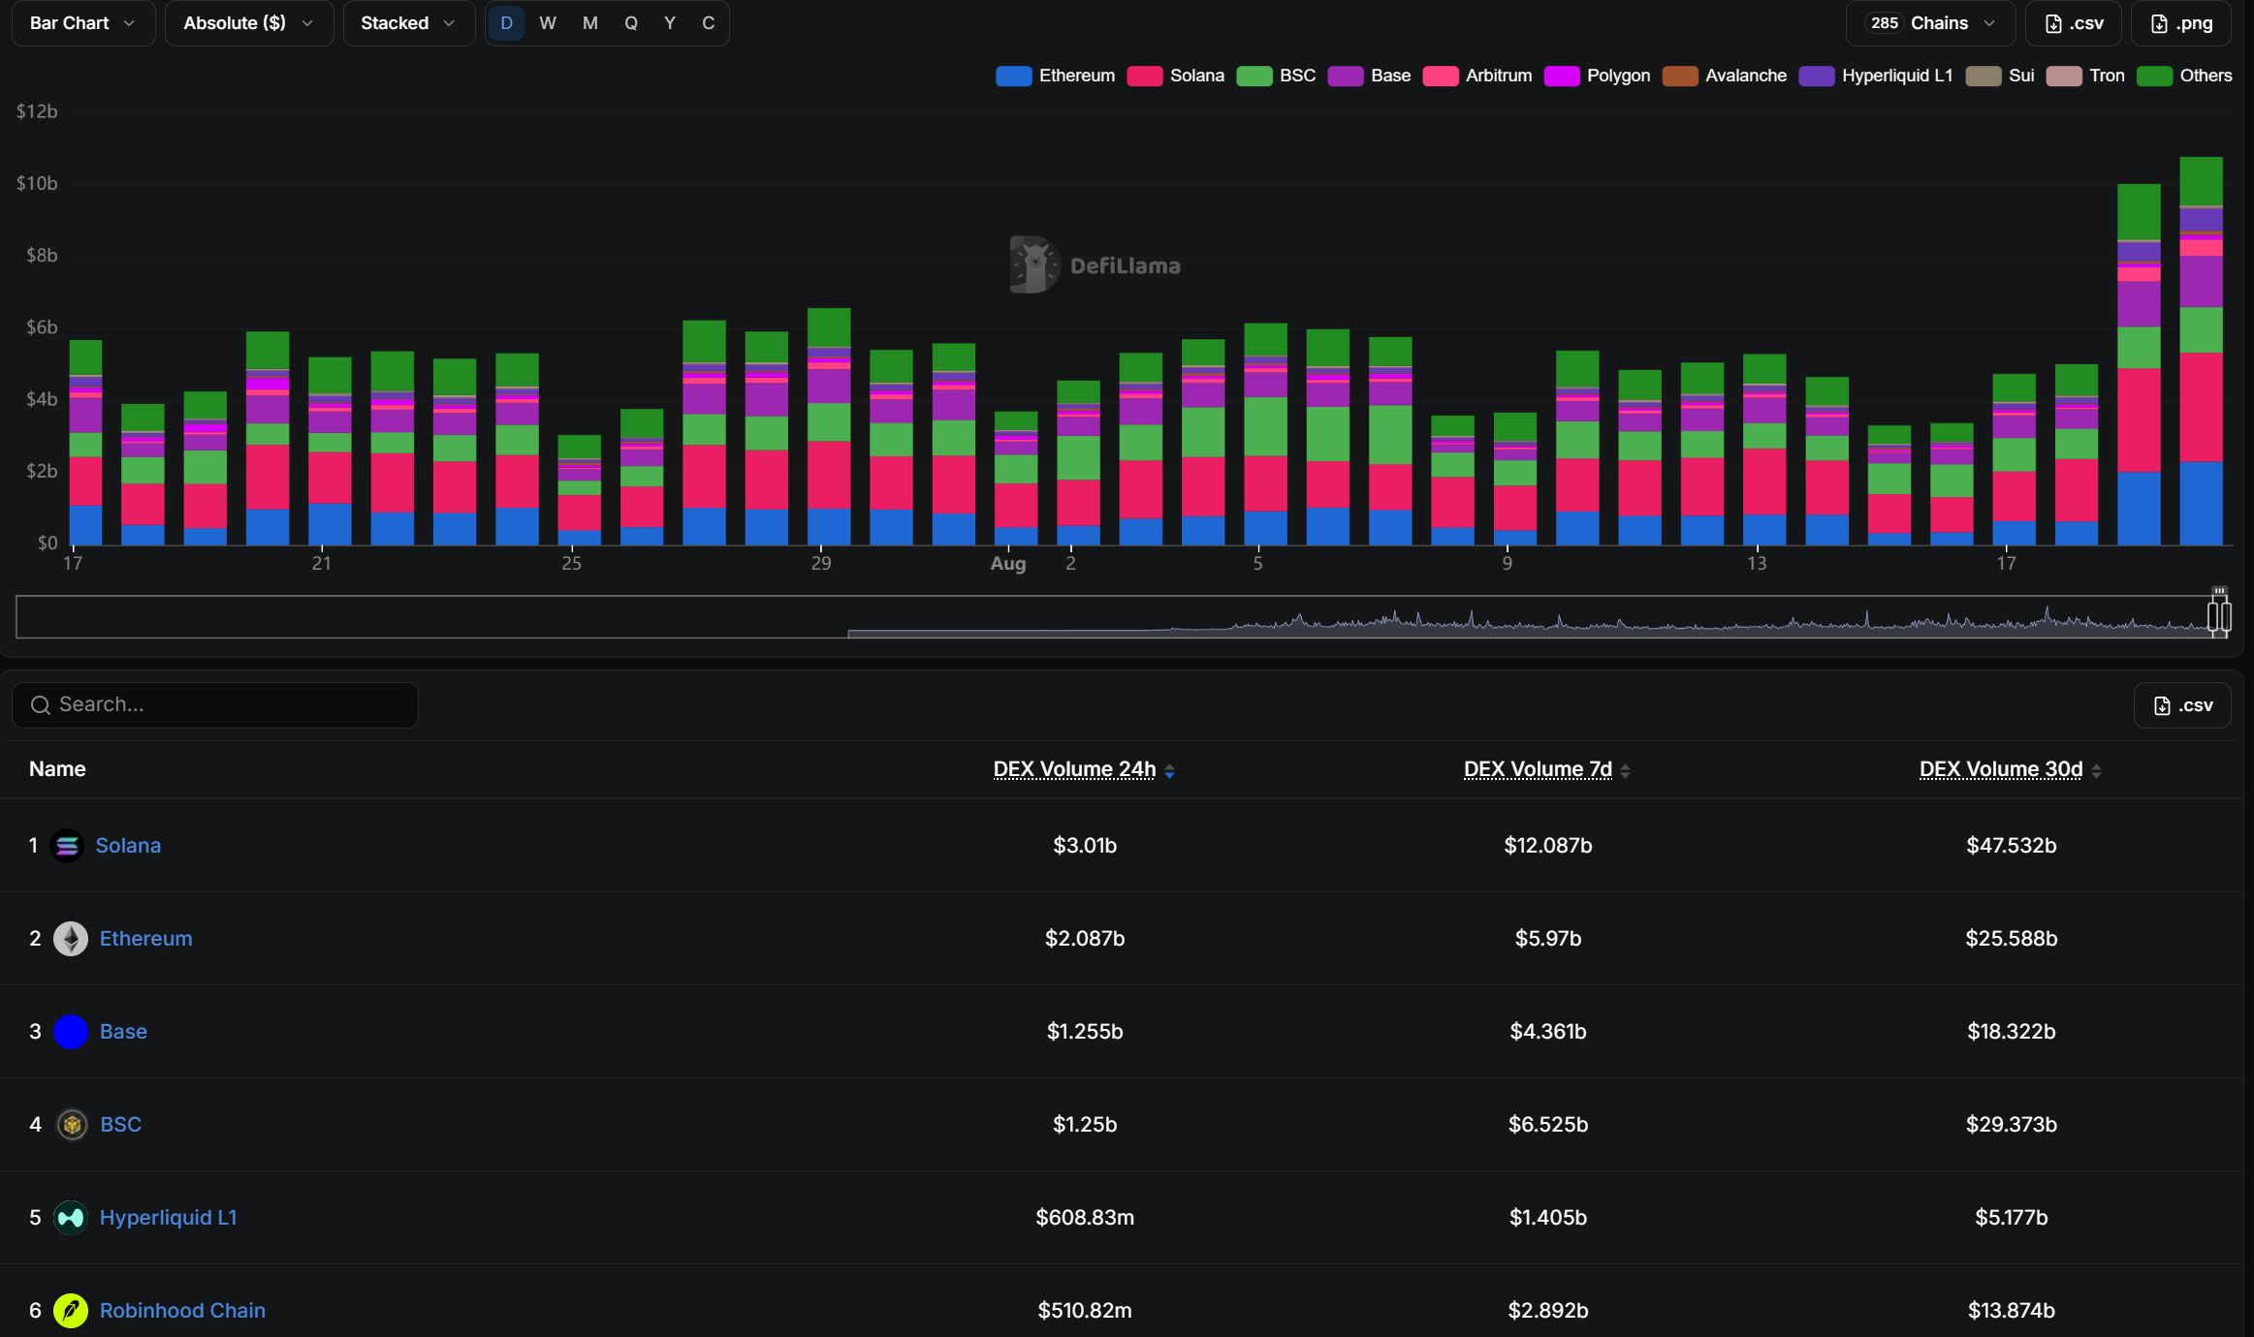Screen dimensions: 2254x1337
Task: Open the Base chain link
Action: point(123,1032)
